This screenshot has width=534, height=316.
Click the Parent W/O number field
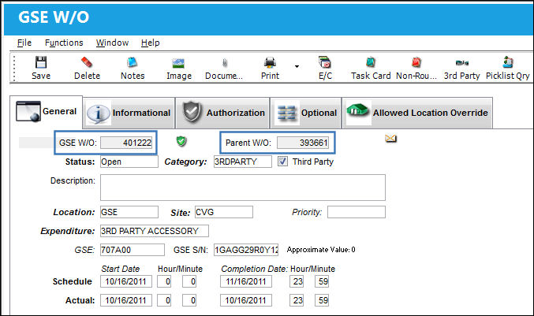coord(303,143)
